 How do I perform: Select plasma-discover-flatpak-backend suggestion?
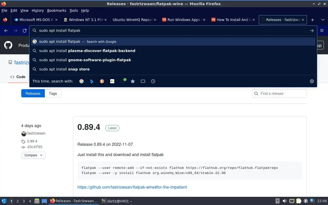pyautogui.click(x=173, y=51)
